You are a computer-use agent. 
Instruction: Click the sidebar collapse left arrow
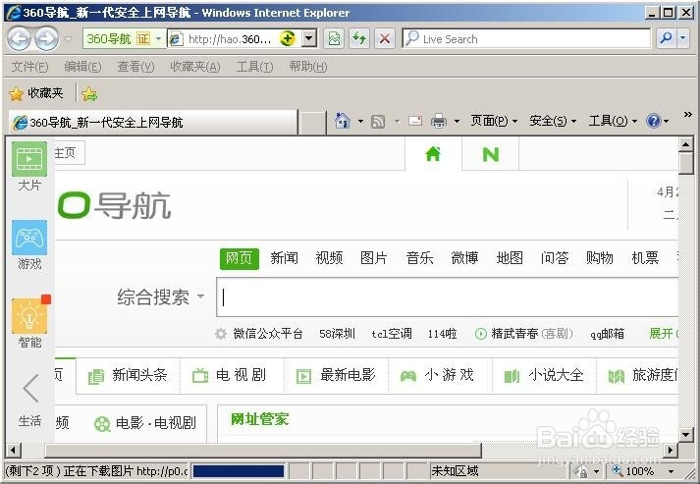pos(30,388)
